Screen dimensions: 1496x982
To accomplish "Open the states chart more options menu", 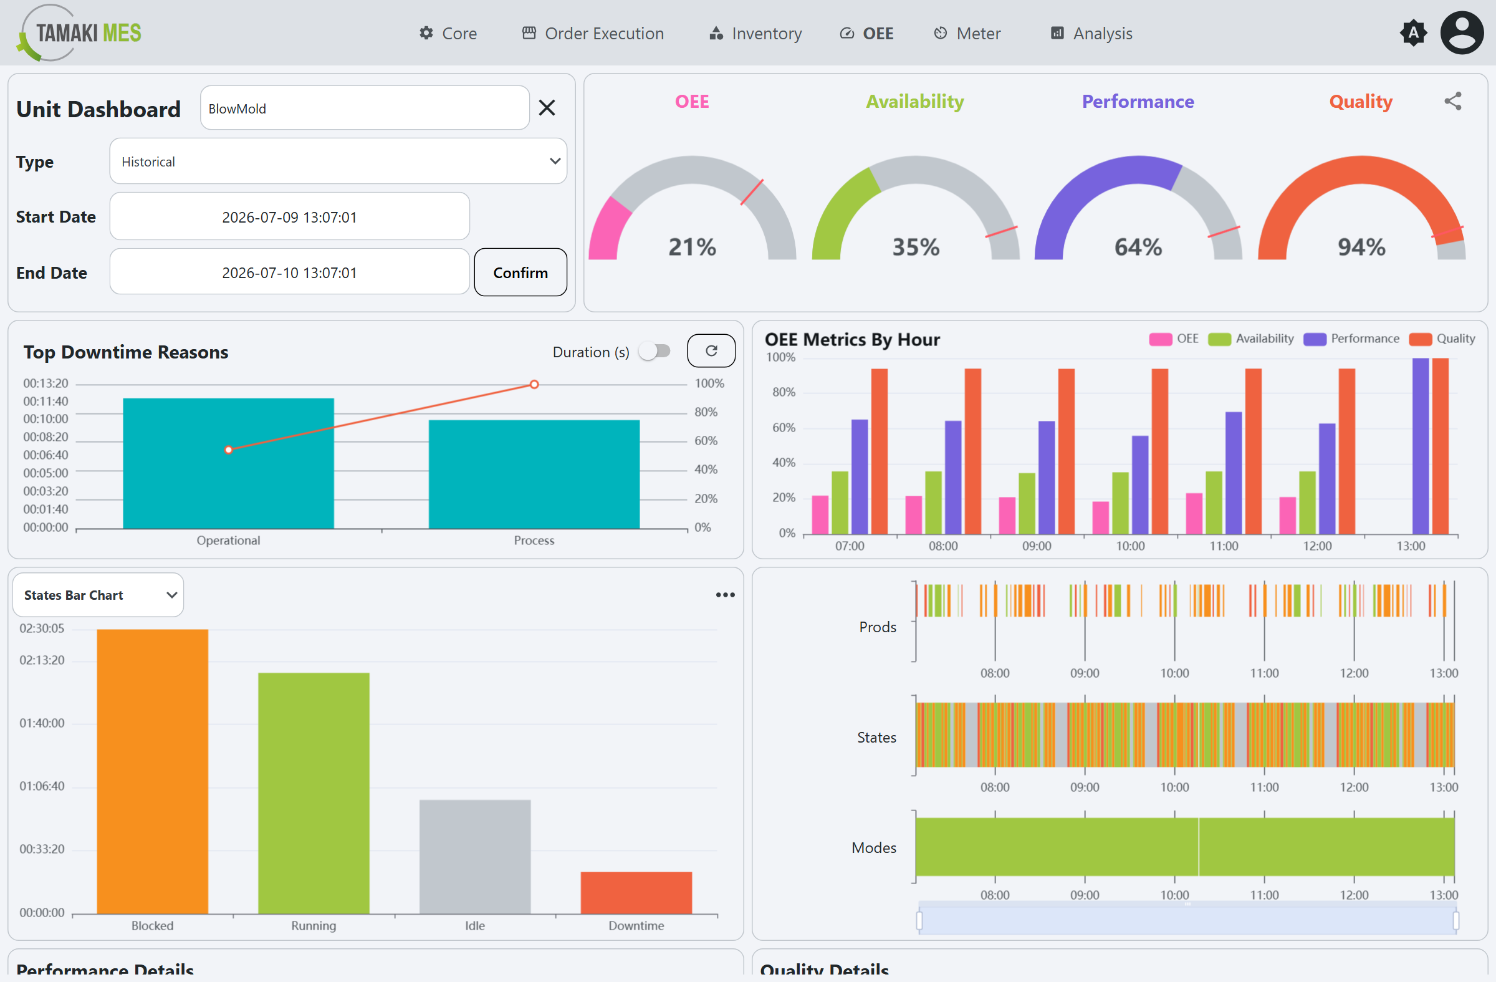I will (725, 595).
